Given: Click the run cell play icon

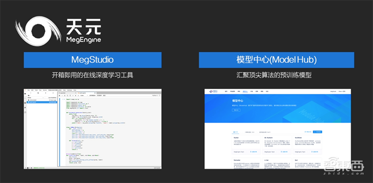Looking at the screenshot, I should 73,96.
